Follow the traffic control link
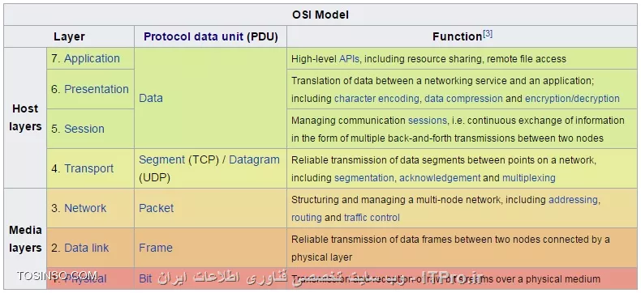This screenshot has height=293, width=641. [372, 218]
